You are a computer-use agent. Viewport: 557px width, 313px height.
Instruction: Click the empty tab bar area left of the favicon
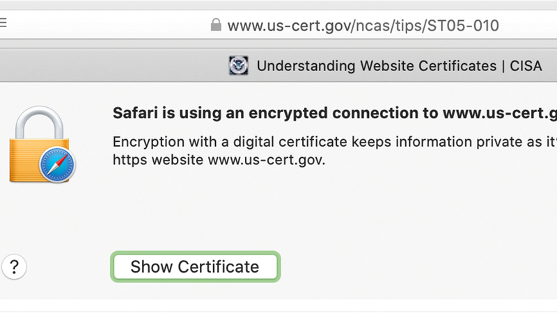click(104, 66)
